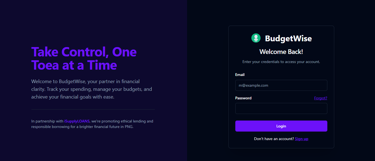375x161 pixels.
Task: Open the Forgot? password link
Action: click(320, 98)
